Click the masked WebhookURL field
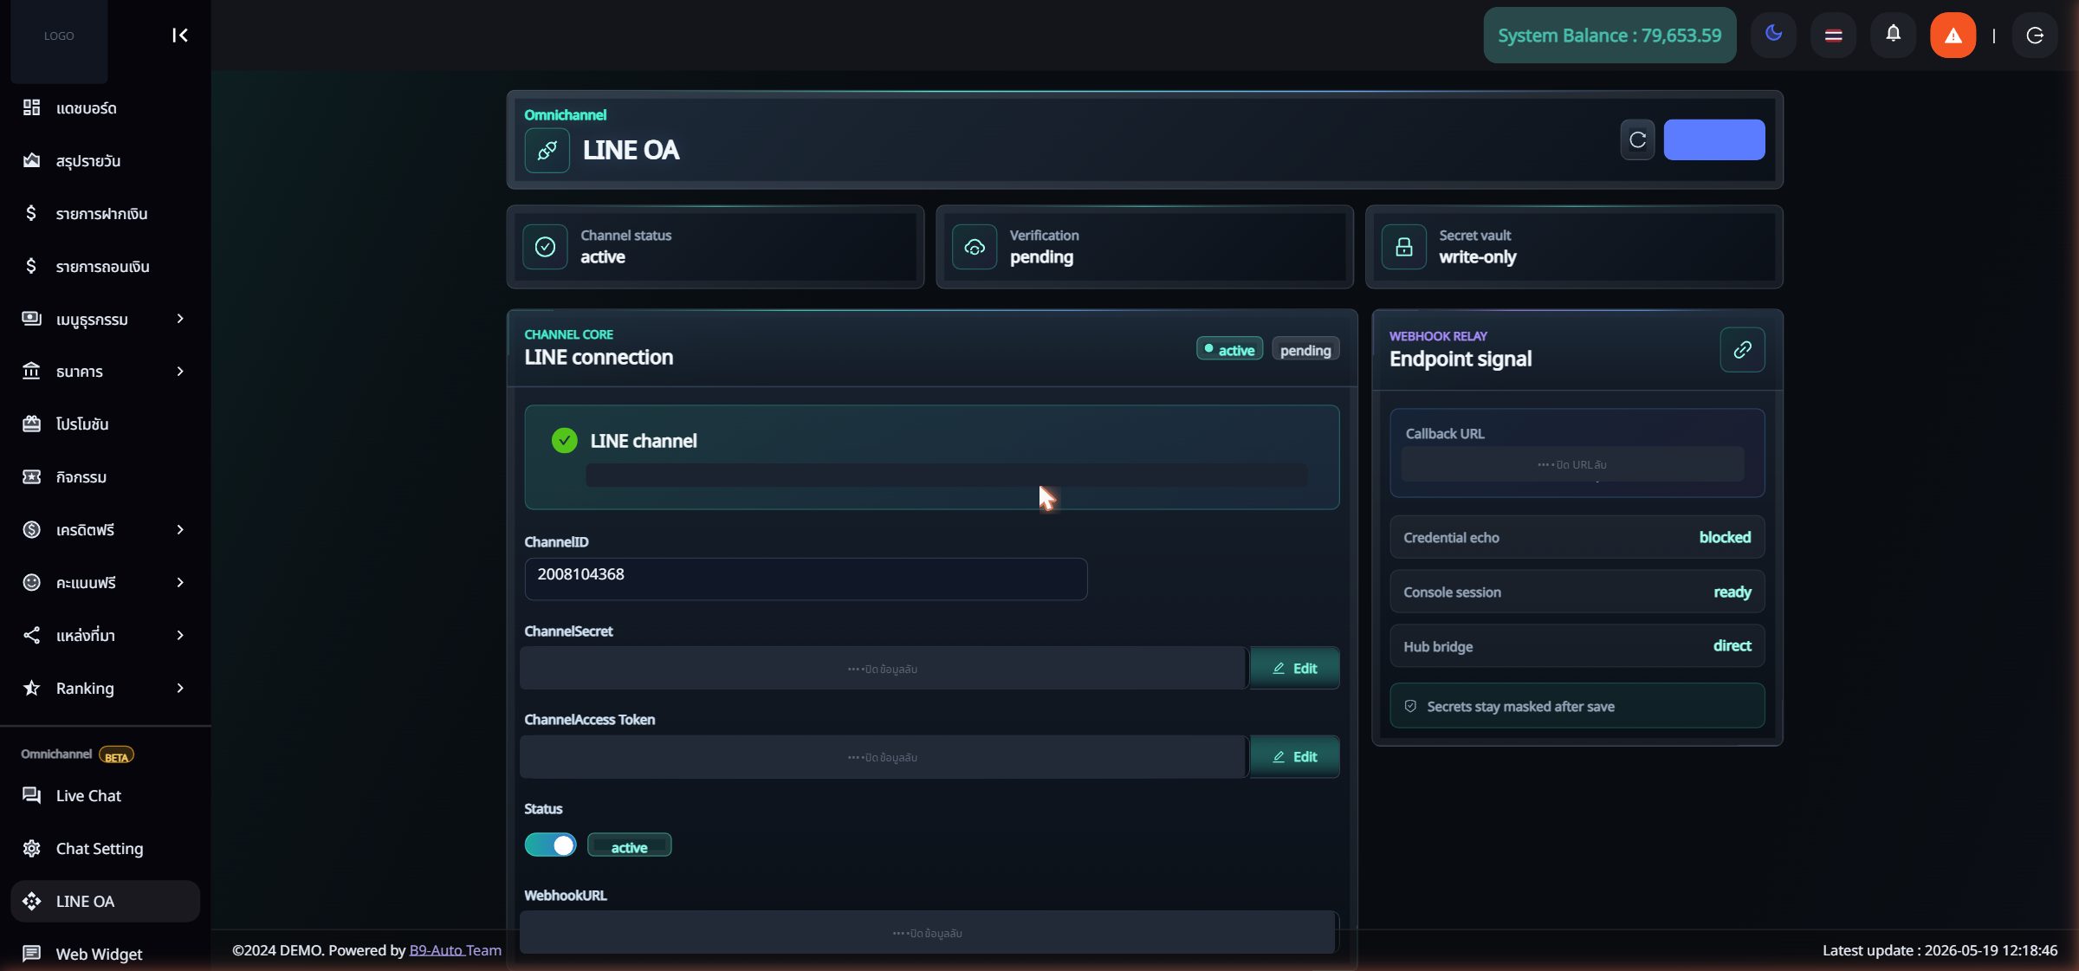Viewport: 2079px width, 971px height. point(928,932)
